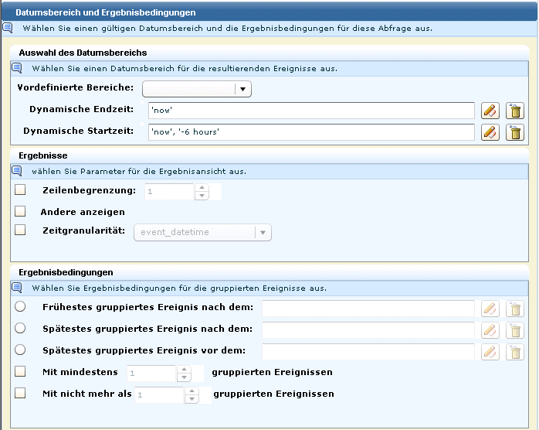Screen dimensions: 539x430
Task: Click the pencil edit icon for Dynamische Startzeit
Action: (x=490, y=132)
